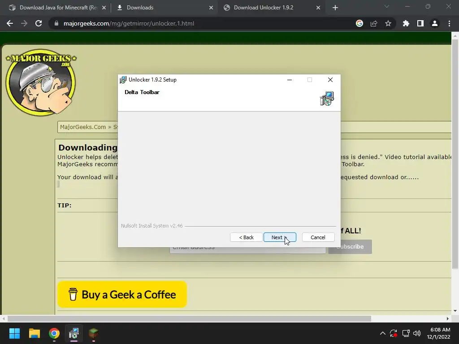Open clock showing 6:08 AM
This screenshot has width=459, height=344.
point(438,333)
